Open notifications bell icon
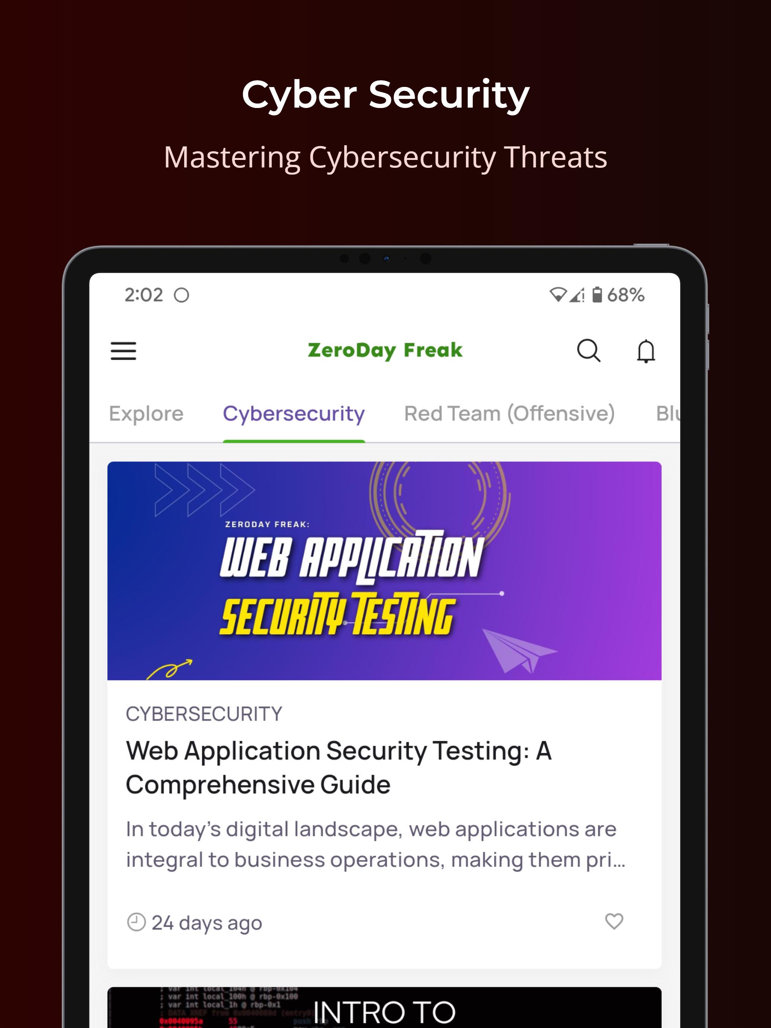 [646, 351]
